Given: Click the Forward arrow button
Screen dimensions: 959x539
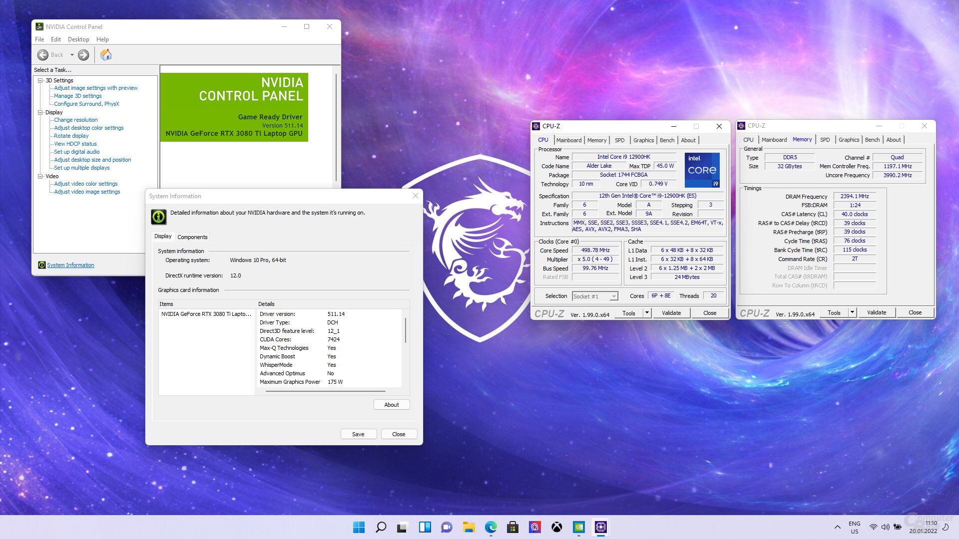Looking at the screenshot, I should click(x=83, y=55).
